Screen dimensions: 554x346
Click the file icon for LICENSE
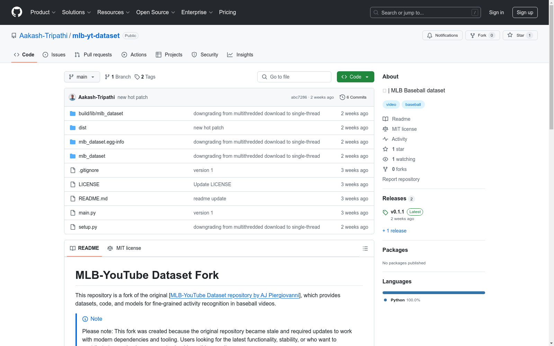[x=73, y=184]
